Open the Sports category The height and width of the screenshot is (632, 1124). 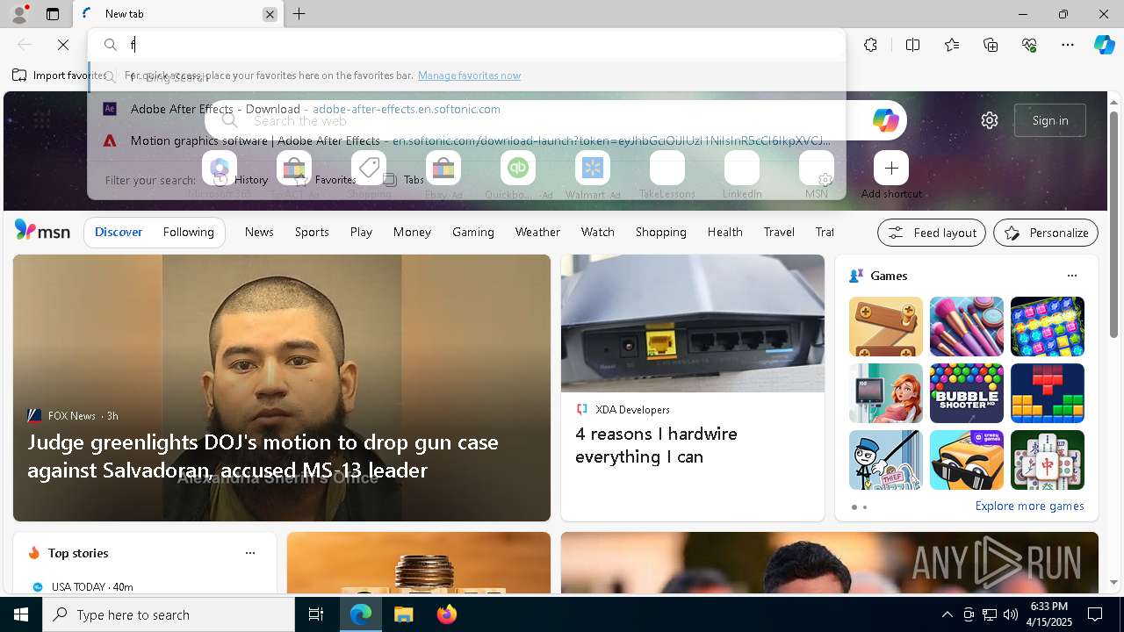312,232
